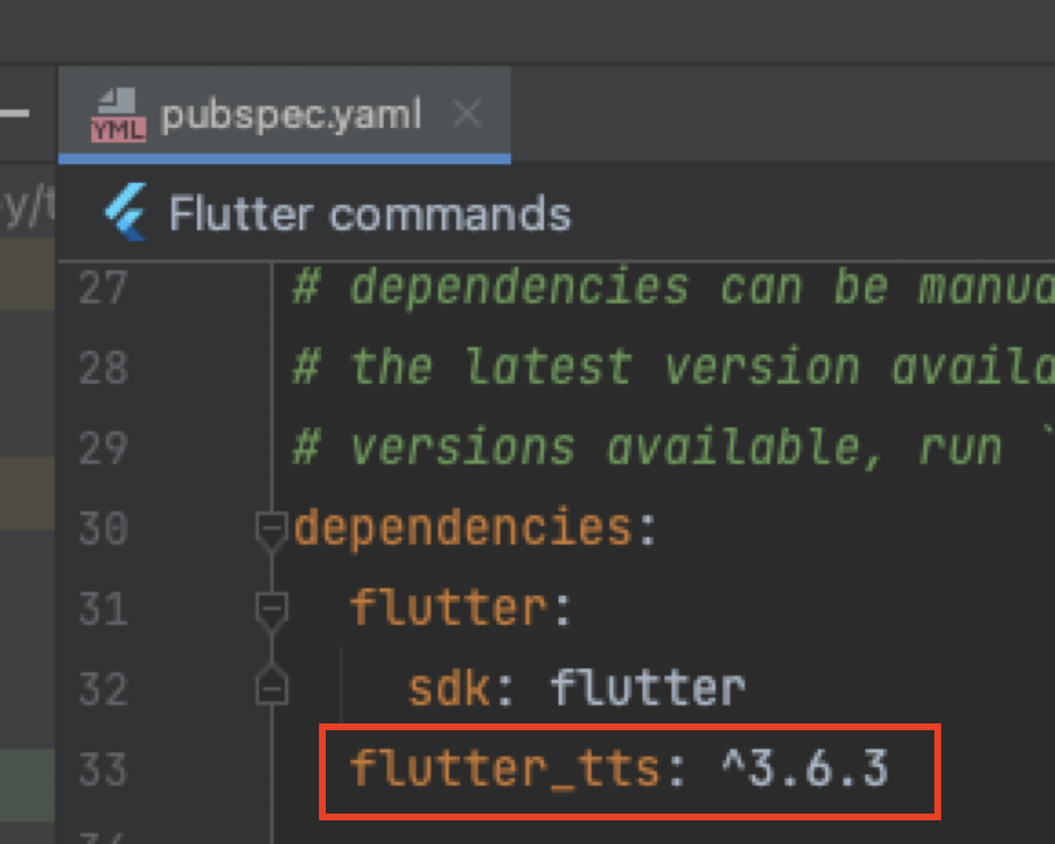Screen dimensions: 1055x844
Task: Click line number 29 in gutter
Action: coord(103,448)
